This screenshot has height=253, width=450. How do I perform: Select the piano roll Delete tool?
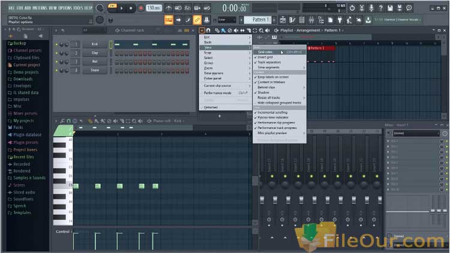click(x=109, y=121)
